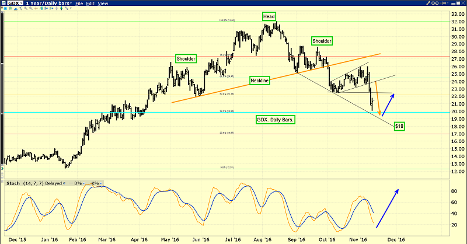Click the gray wrench toolbar icon

(67, 8)
